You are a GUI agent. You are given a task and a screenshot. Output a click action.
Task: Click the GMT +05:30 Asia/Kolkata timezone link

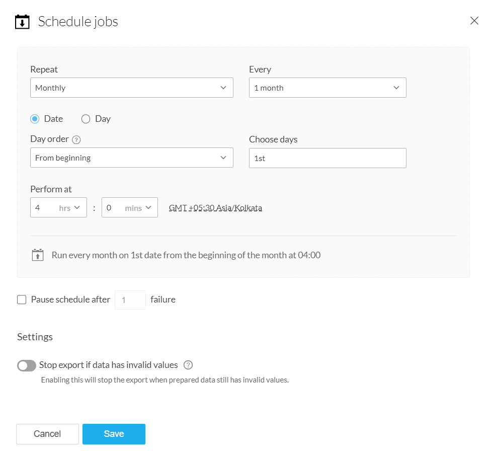click(x=215, y=207)
